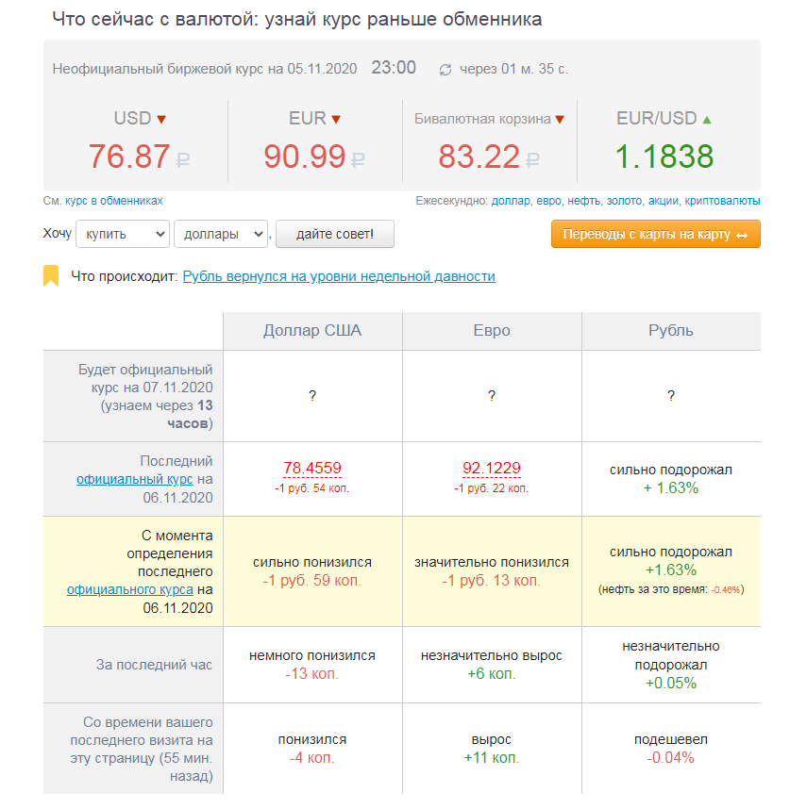Open "Рубль вернулся на уровни недельной давности"
Image resolution: width=790 pixels, height=809 pixels.
pyautogui.click(x=339, y=276)
